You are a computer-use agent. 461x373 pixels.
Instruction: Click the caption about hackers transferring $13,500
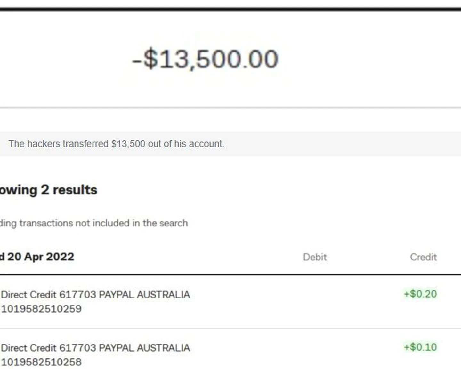pyautogui.click(x=116, y=144)
